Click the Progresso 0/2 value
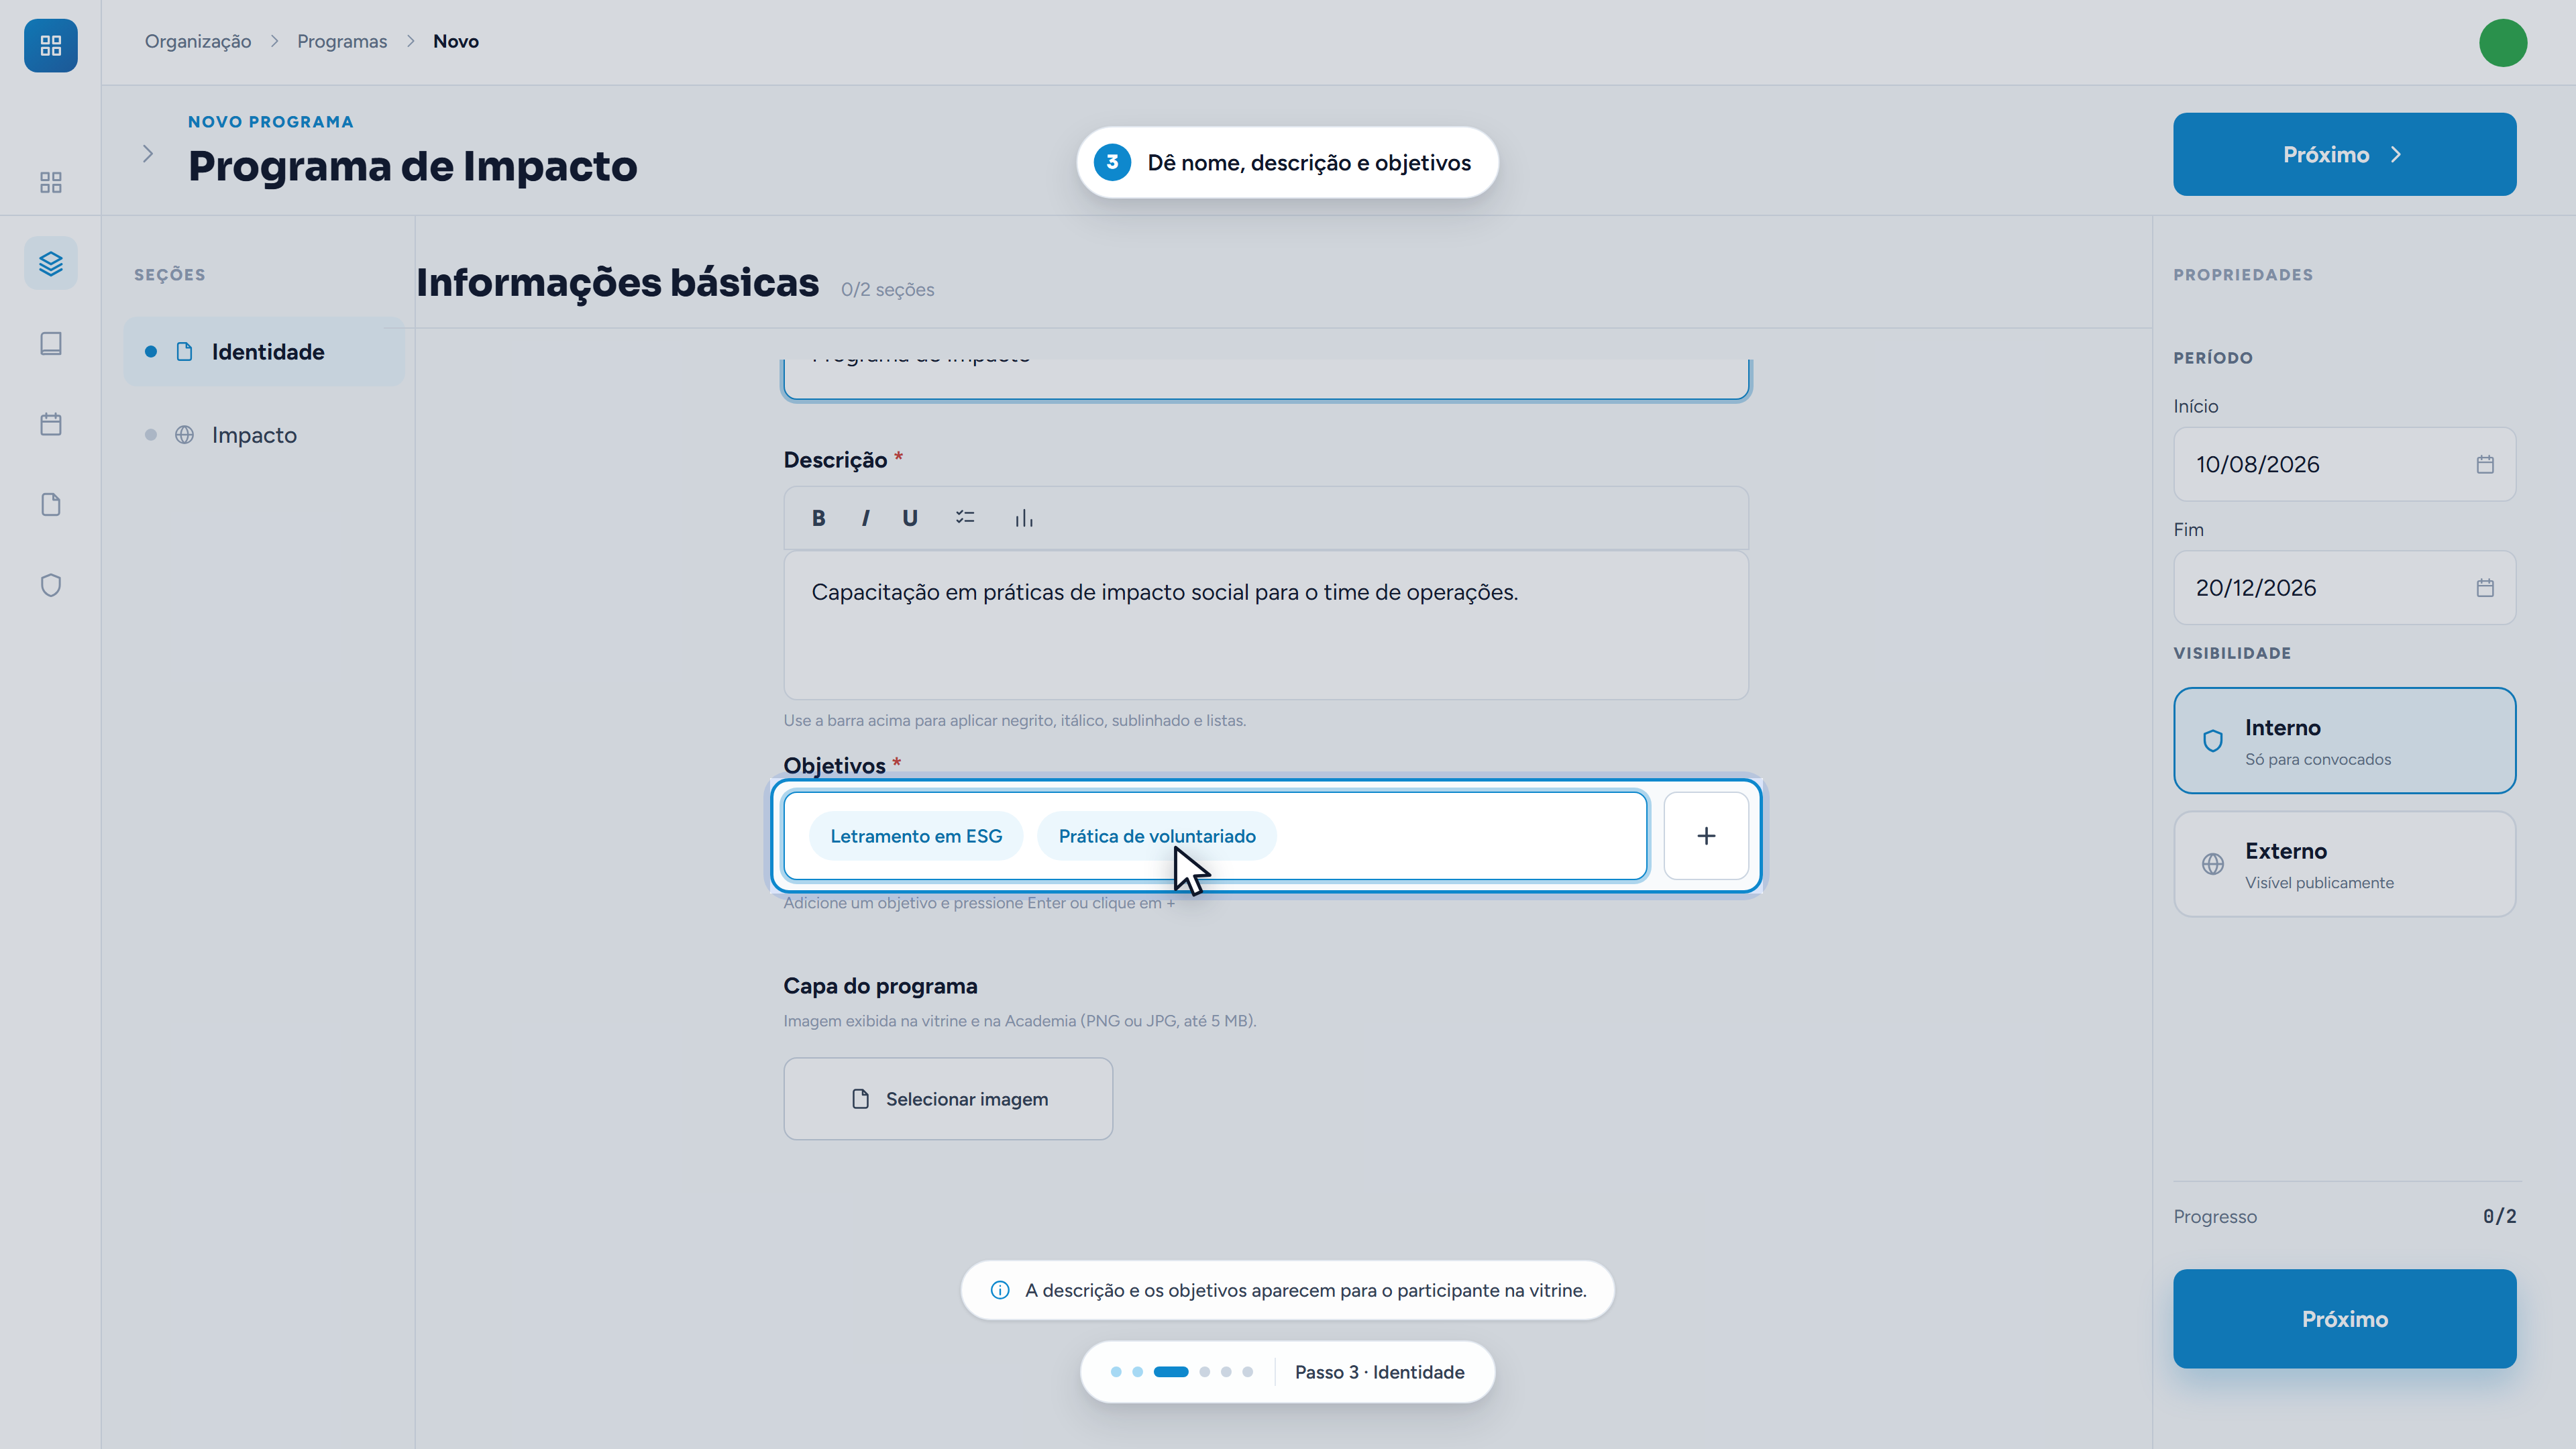 click(x=2499, y=1216)
